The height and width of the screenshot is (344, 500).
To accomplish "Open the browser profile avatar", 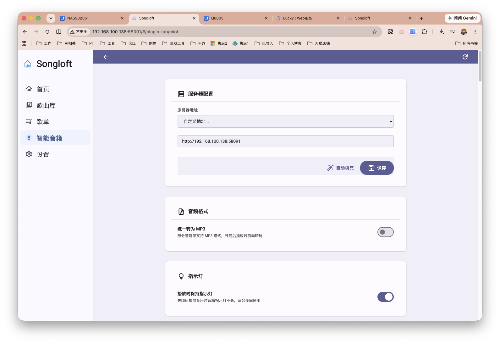I will pyautogui.click(x=464, y=32).
